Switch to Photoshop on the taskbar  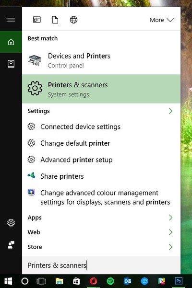point(179,281)
